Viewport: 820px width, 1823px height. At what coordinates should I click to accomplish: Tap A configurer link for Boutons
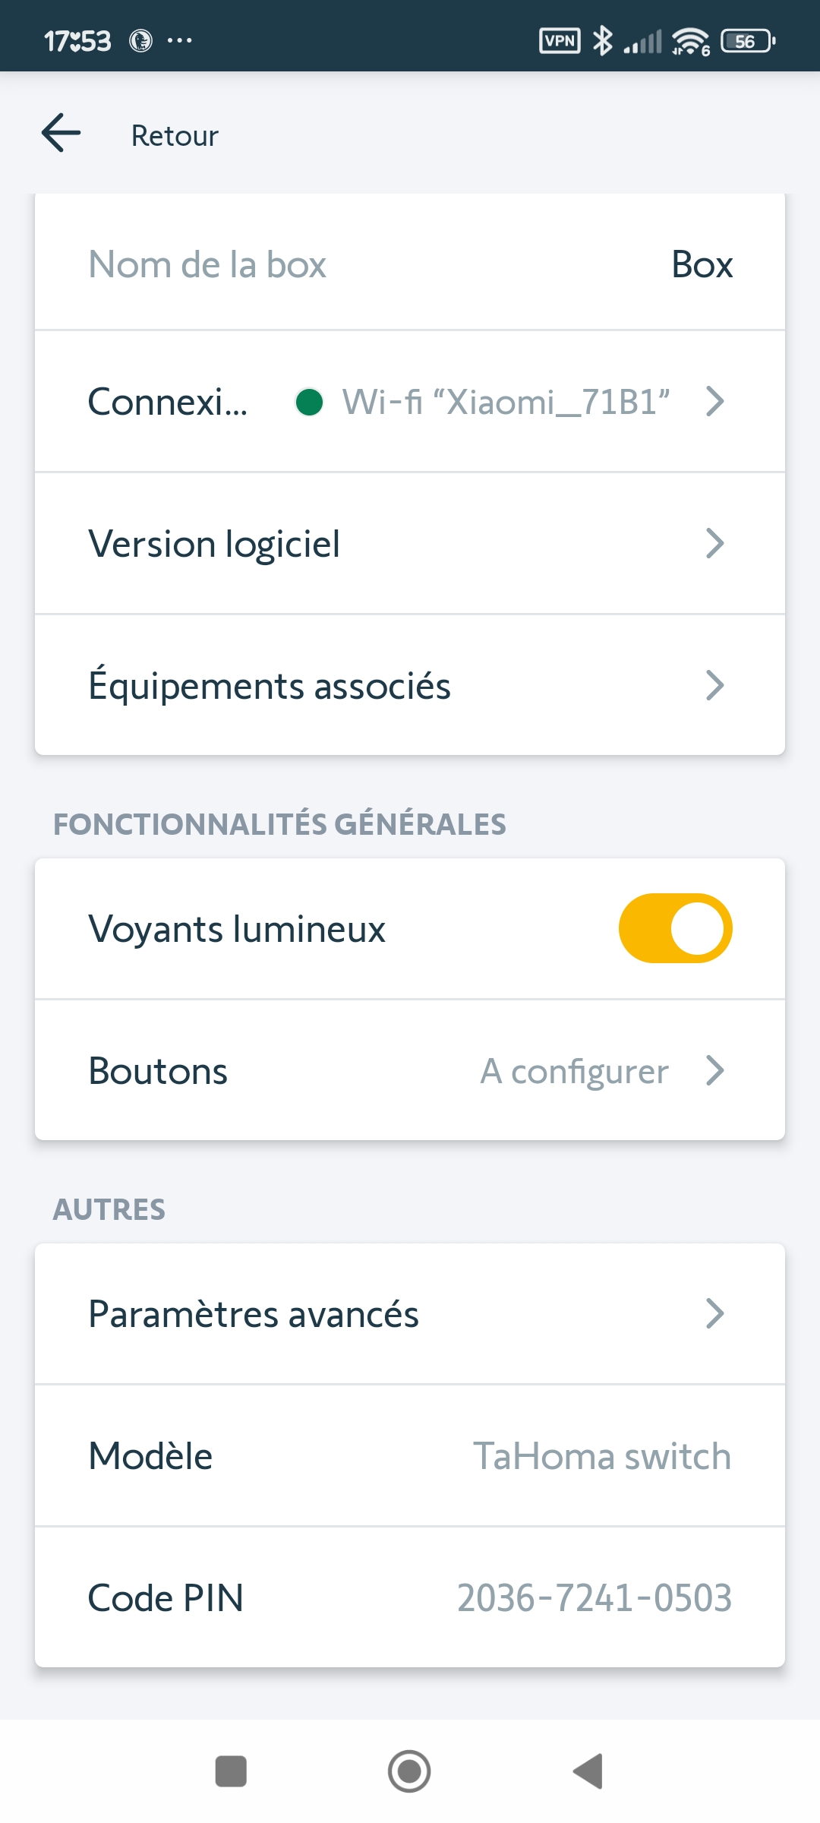574,1072
